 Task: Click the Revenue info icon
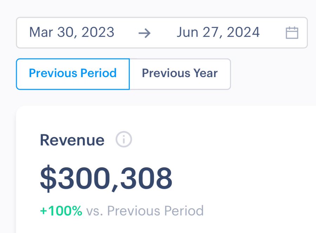[124, 140]
